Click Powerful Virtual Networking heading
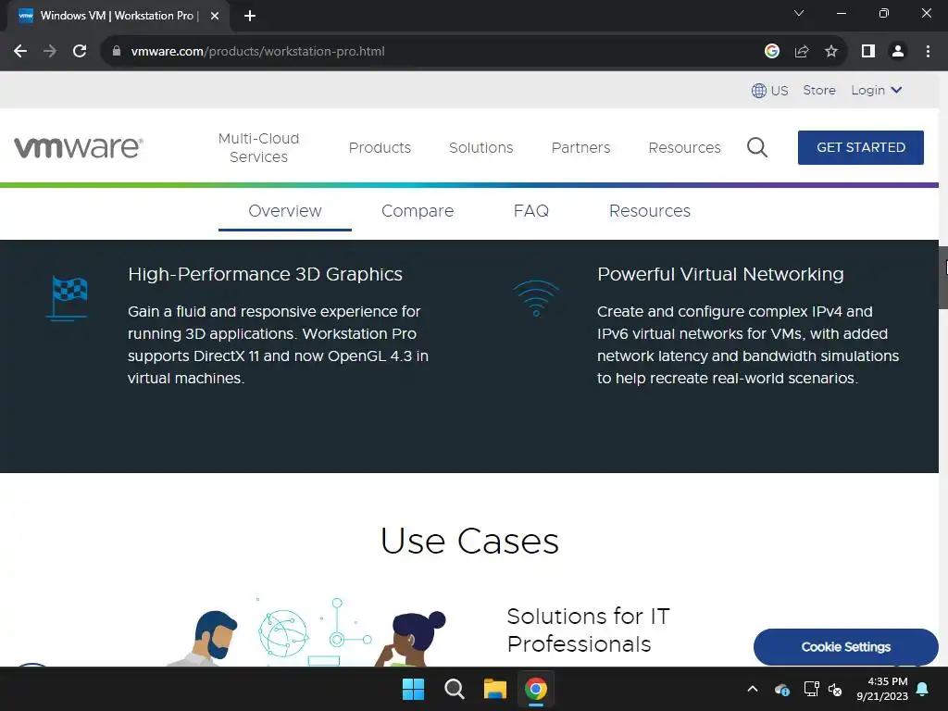The width and height of the screenshot is (948, 711). (720, 274)
